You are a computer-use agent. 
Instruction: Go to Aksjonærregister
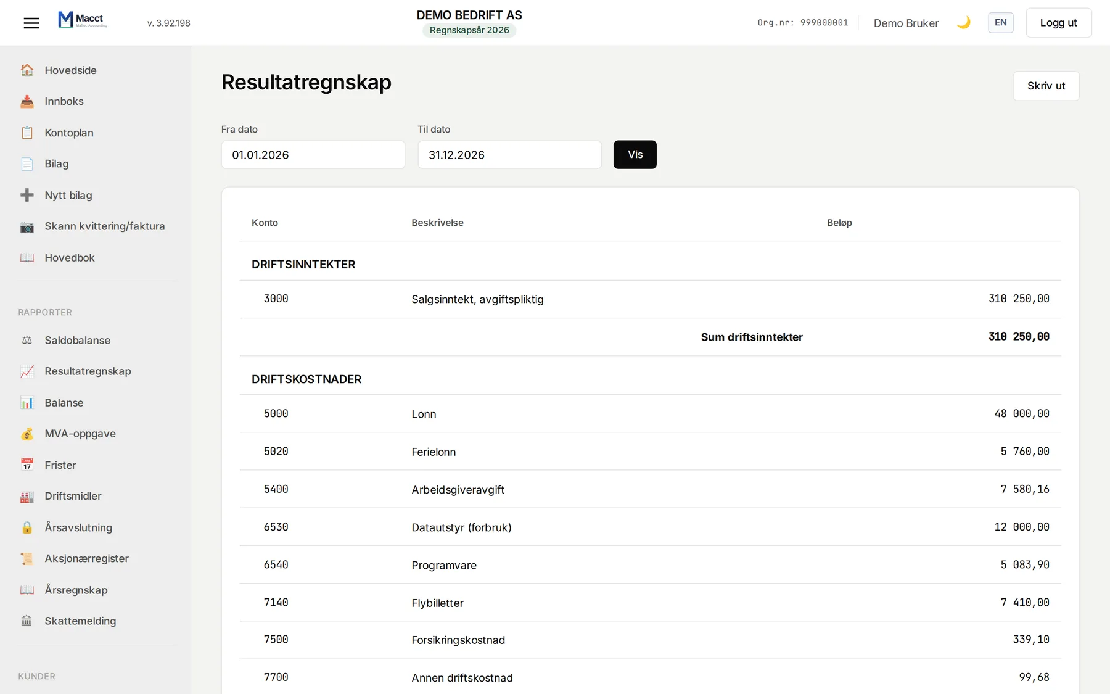(x=87, y=558)
